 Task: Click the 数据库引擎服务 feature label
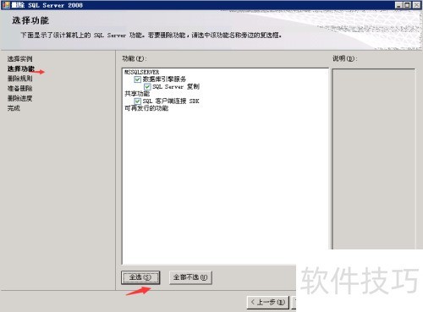(x=164, y=79)
